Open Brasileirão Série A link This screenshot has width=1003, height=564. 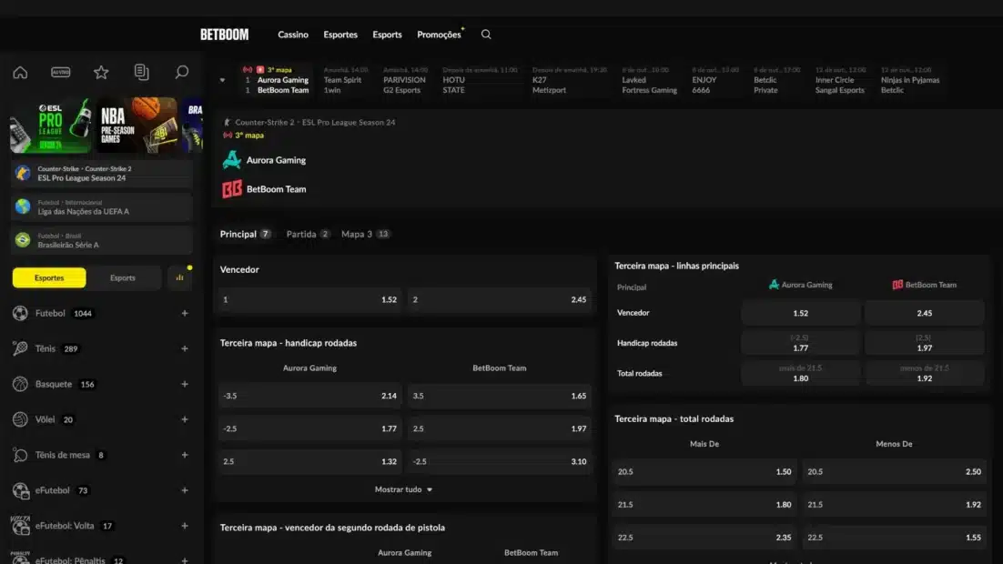pos(102,240)
